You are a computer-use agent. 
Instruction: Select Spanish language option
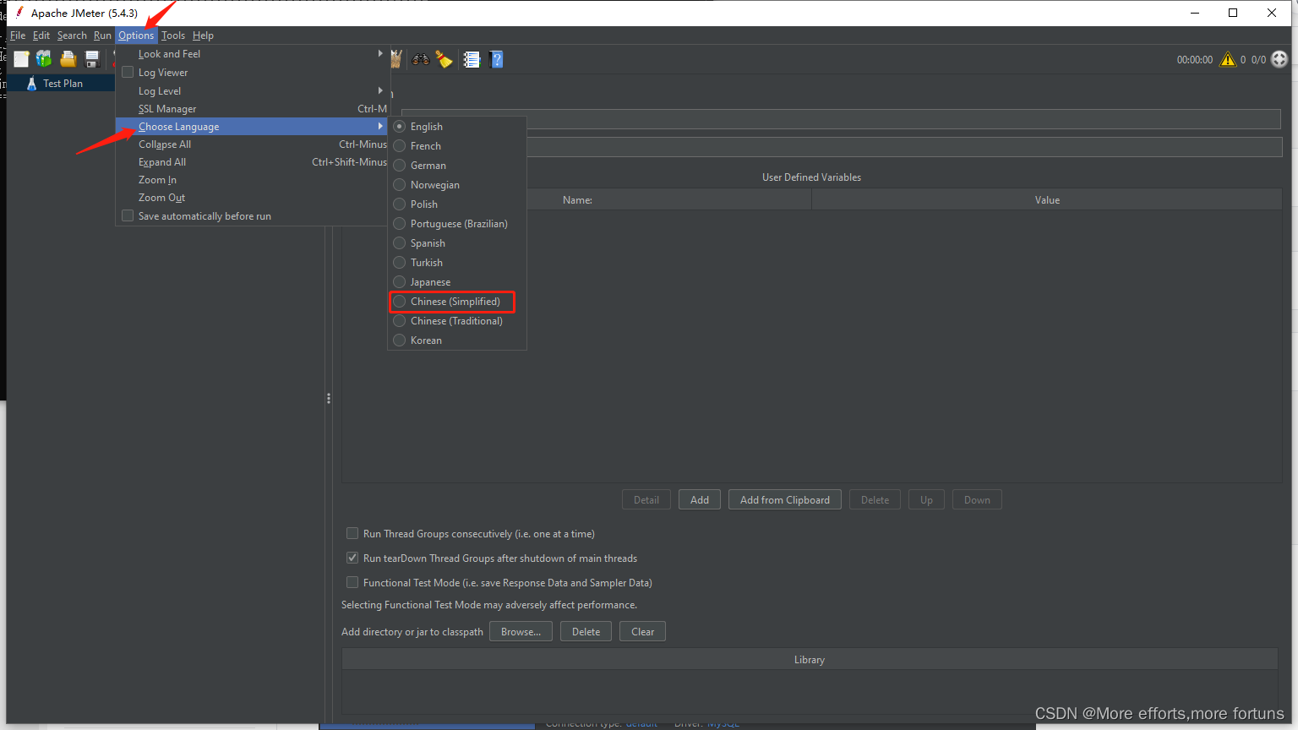pyautogui.click(x=457, y=242)
